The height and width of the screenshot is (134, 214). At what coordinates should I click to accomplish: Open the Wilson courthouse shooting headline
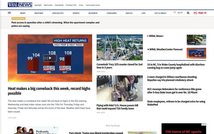coord(172,79)
